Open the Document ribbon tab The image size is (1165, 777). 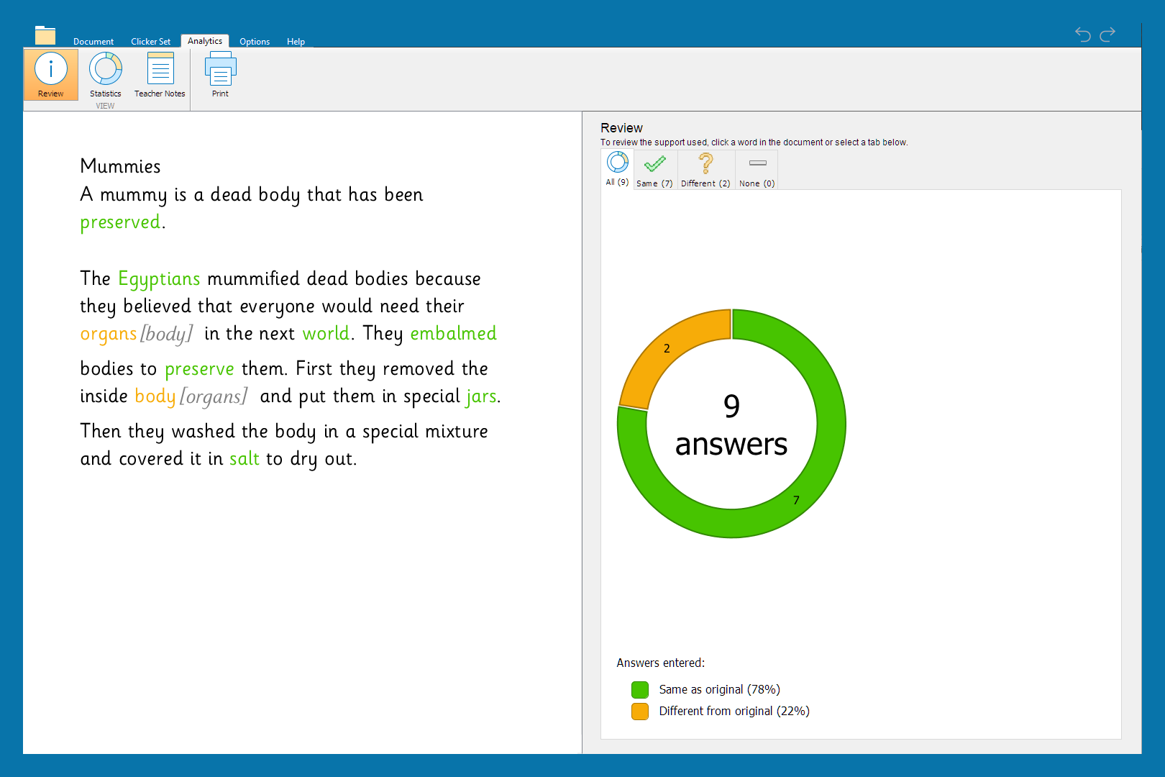pyautogui.click(x=93, y=42)
